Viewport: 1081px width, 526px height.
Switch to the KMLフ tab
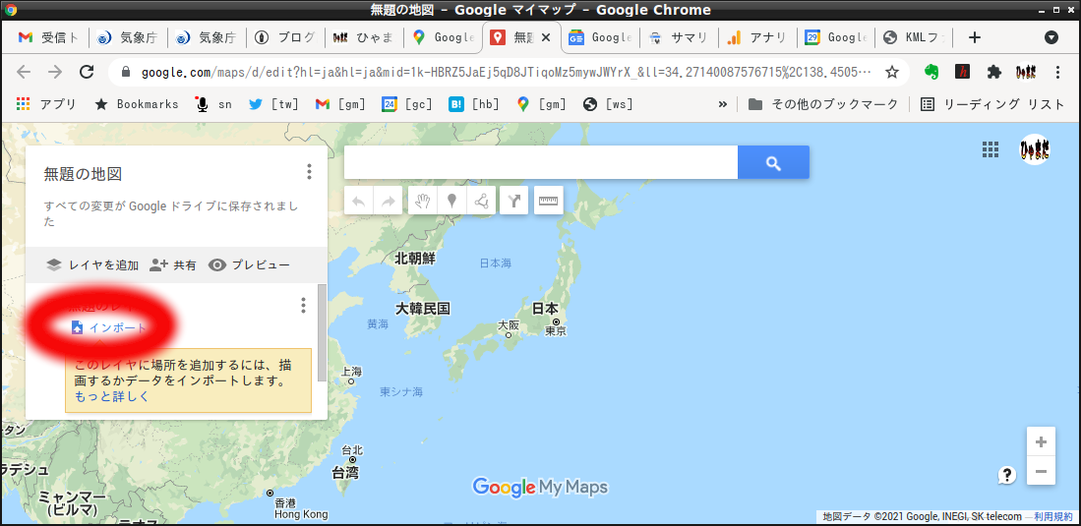point(914,37)
